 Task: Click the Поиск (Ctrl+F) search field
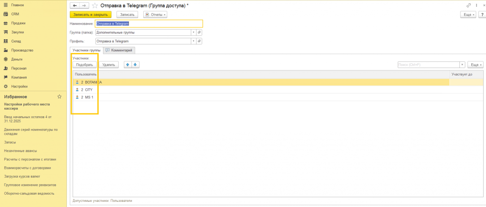click(x=429, y=65)
